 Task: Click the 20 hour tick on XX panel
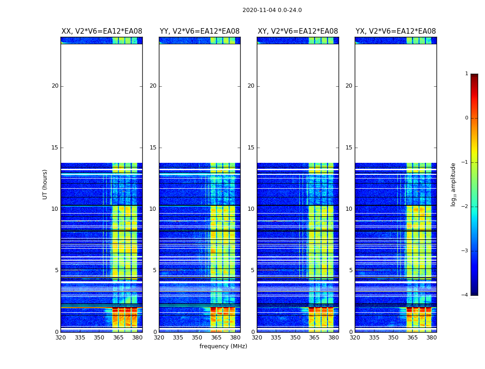55,86
